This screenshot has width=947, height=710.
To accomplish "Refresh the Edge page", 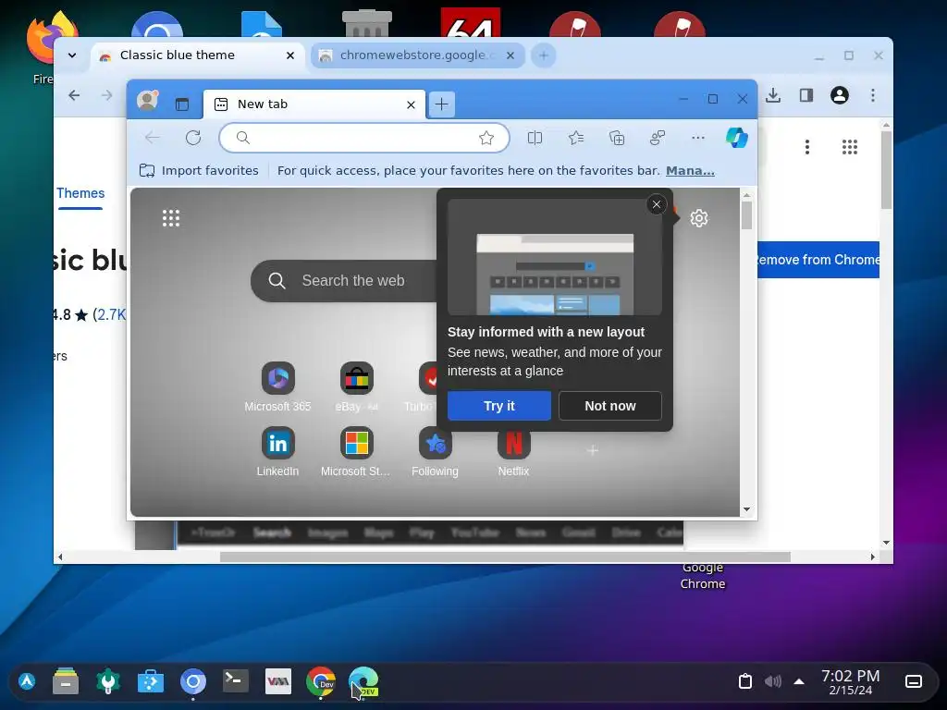I will coord(193,138).
